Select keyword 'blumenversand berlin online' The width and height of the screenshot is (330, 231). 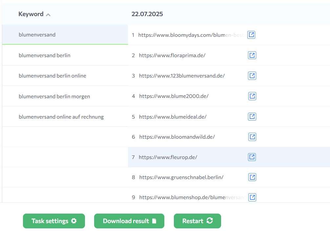click(52, 76)
